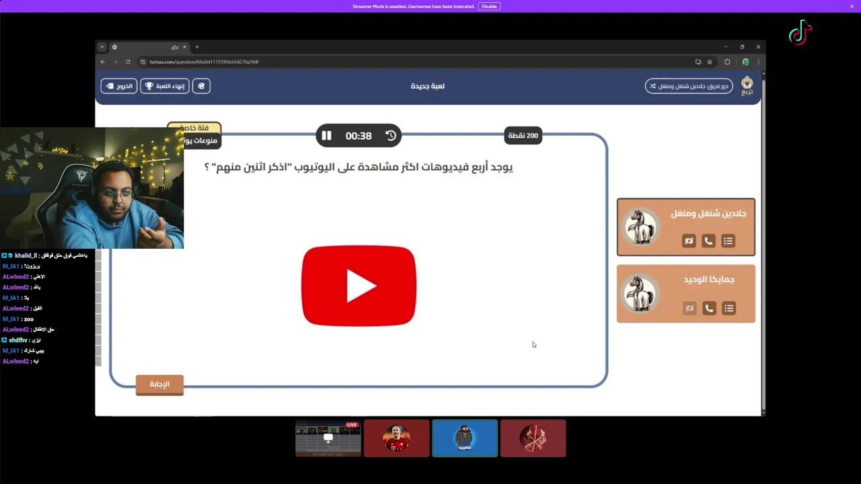Click the question text about YouTube videos
The width and height of the screenshot is (861, 484).
(359, 167)
